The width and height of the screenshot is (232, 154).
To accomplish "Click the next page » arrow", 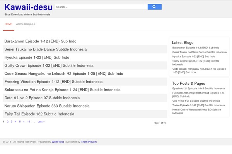I will tap(24, 122).
